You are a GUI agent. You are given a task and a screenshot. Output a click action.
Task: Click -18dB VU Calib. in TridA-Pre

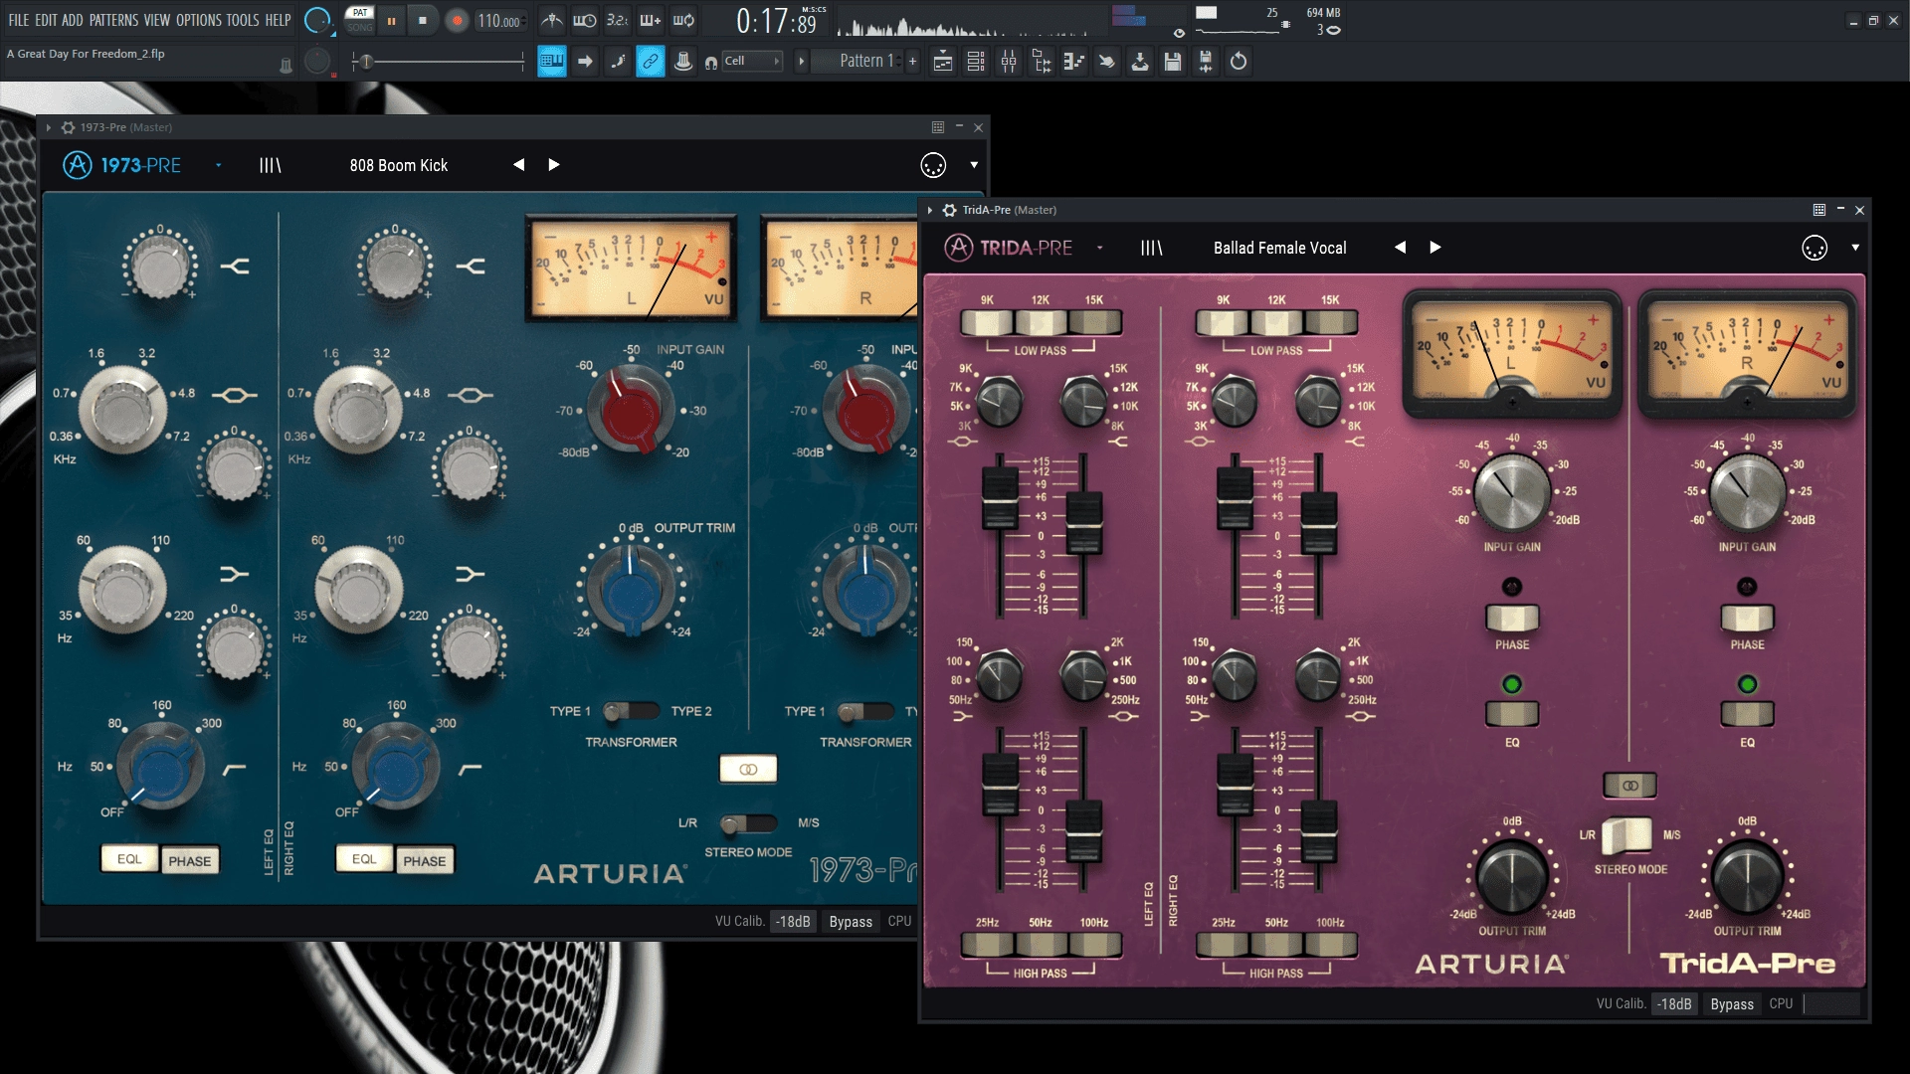tap(1674, 1004)
